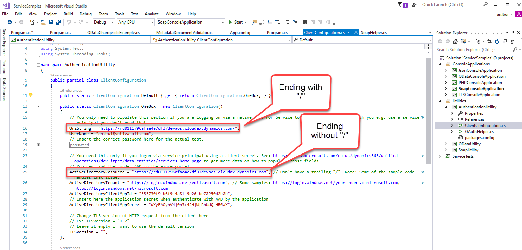Screen dimensions: 522x250
Task: Expand the collapsed password region
Action: (38, 145)
